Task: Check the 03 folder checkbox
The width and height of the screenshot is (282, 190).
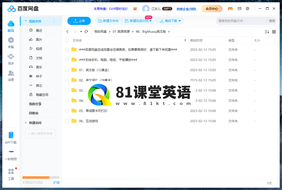Action: (x=67, y=91)
